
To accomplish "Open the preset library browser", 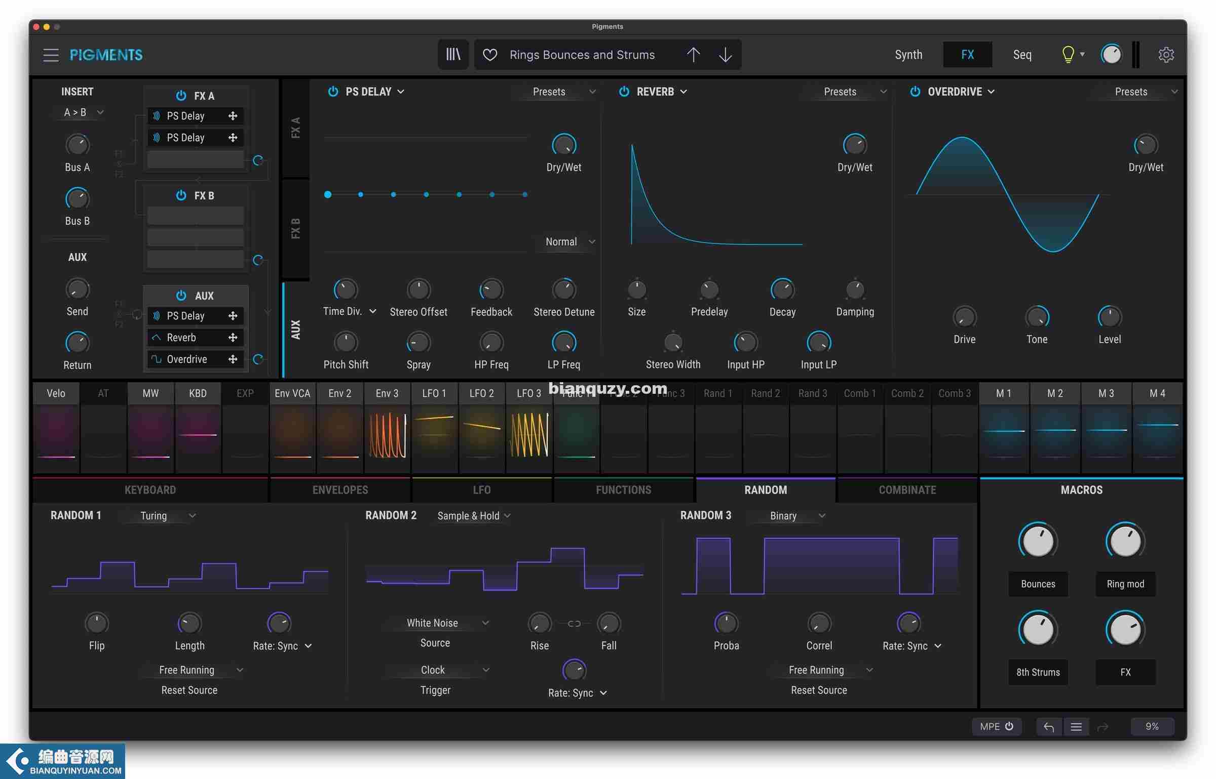I will click(453, 54).
